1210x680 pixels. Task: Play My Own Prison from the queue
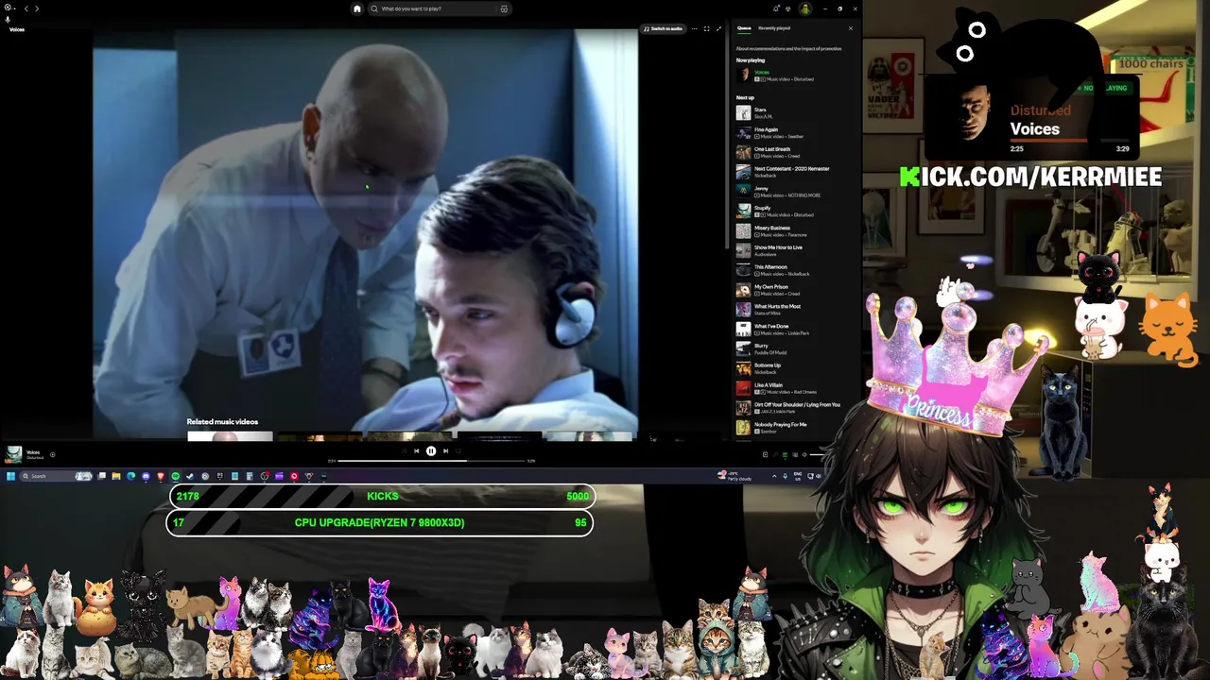(796, 290)
